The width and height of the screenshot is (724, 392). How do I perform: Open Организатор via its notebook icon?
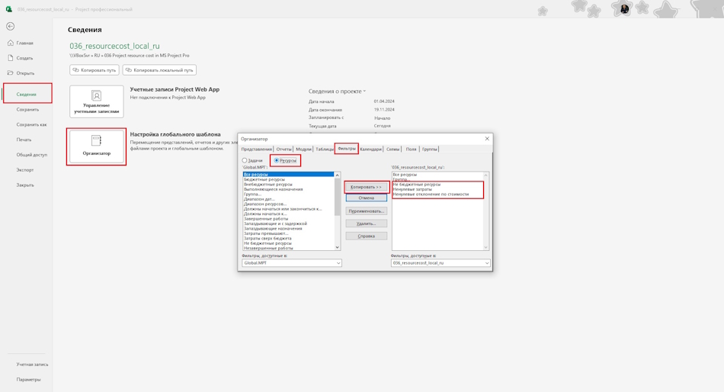(96, 140)
